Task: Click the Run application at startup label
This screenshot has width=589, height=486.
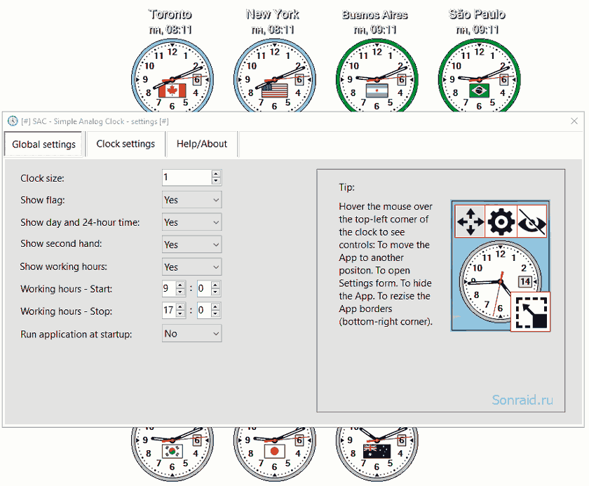Action: click(76, 335)
